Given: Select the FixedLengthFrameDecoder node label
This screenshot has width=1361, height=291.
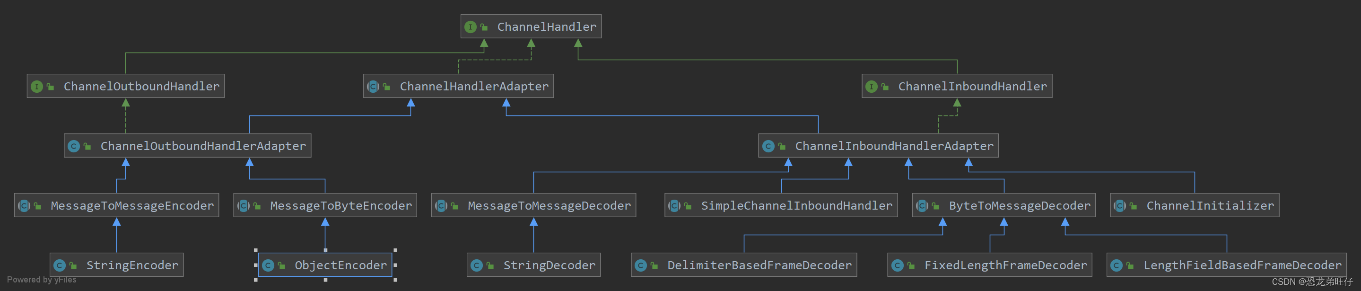Looking at the screenshot, I should 1005,265.
